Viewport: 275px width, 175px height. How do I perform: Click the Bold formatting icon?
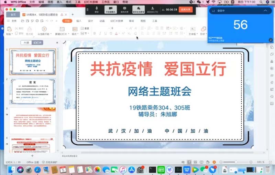[x=95, y=34]
